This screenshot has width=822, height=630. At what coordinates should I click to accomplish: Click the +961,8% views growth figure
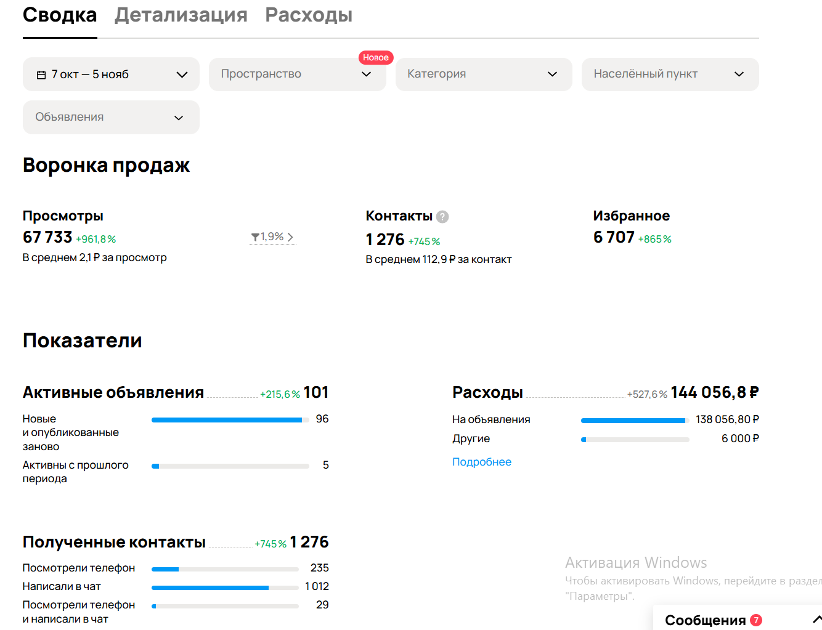96,239
